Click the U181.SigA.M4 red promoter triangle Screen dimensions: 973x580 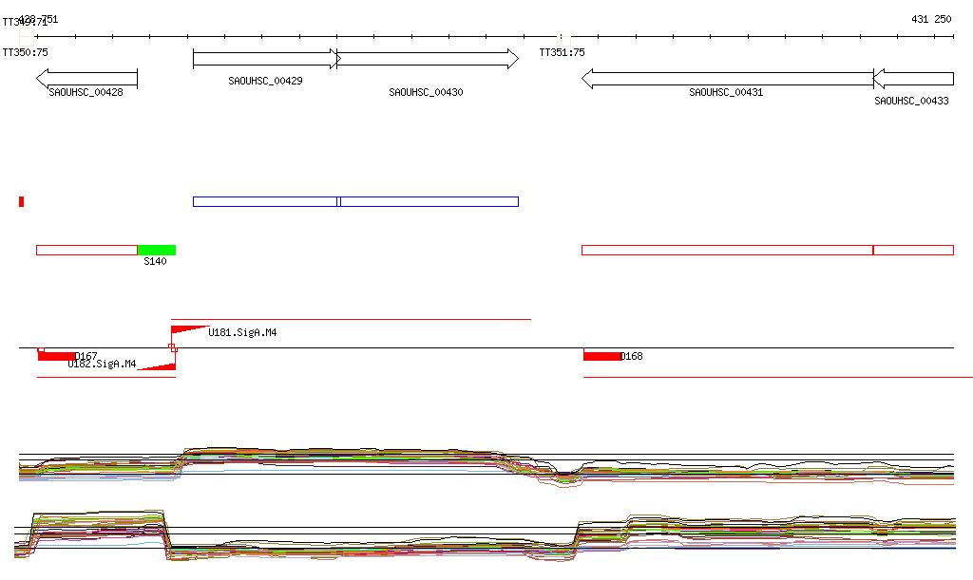coord(188,329)
